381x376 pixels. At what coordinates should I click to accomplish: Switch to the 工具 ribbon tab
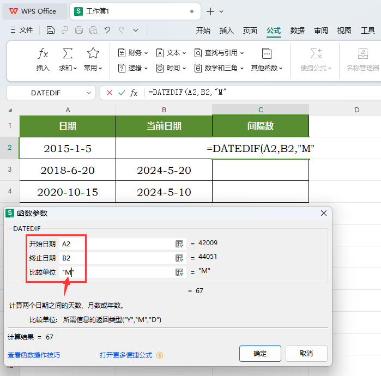[x=367, y=31]
